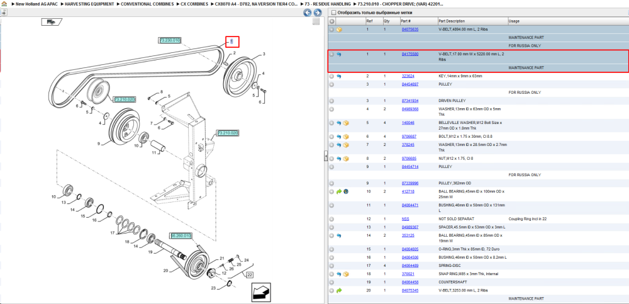Select callout number 1 in the diagram

(232, 42)
